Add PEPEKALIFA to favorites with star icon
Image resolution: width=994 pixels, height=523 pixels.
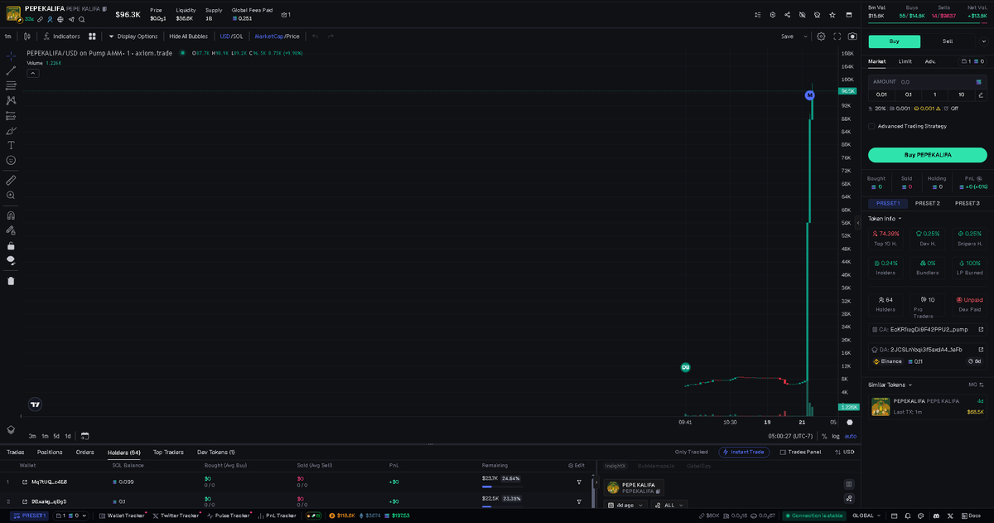(x=832, y=15)
